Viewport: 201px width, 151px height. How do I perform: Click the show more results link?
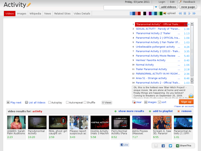point(131,111)
